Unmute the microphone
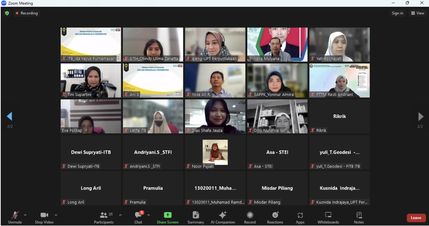The width and height of the screenshot is (429, 226). 15,217
